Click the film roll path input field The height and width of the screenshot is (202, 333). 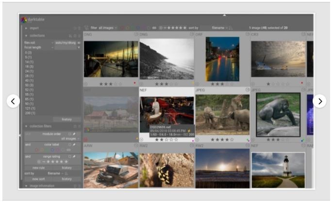tap(66, 43)
